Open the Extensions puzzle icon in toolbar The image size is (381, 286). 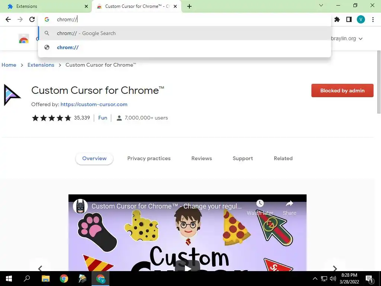[x=337, y=19]
